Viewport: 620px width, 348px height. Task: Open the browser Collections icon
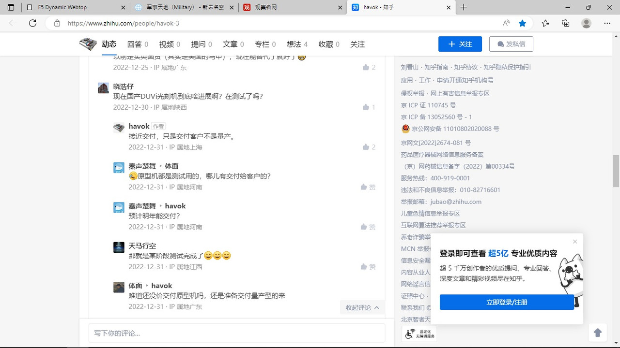(565, 23)
